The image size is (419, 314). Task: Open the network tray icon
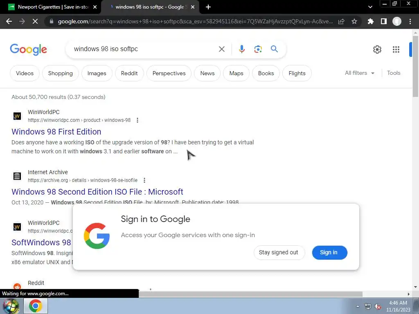(368, 307)
